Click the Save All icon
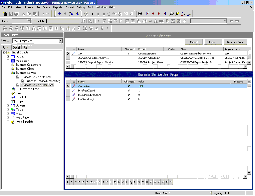The width and height of the screenshot is (255, 196). (x=16, y=14)
